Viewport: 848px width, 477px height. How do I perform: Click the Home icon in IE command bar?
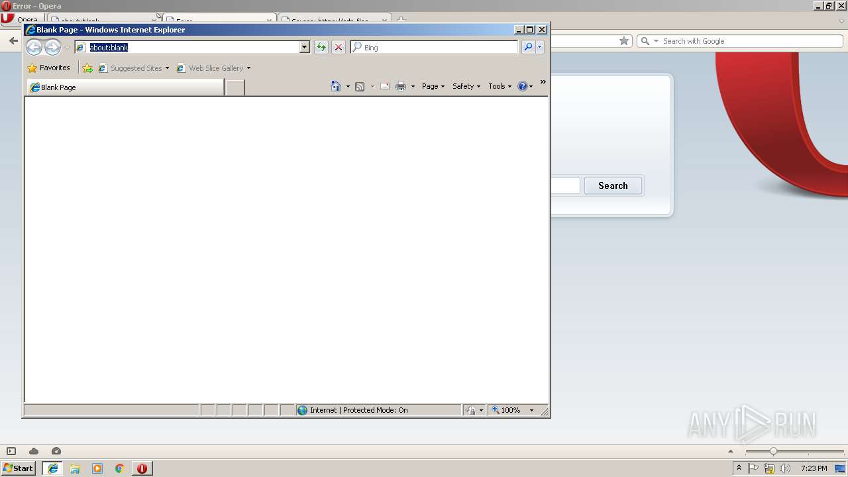tap(336, 86)
